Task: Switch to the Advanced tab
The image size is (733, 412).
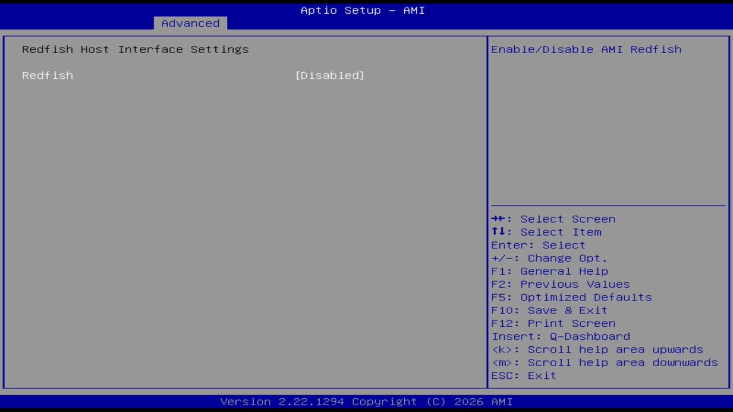Action: (190, 23)
